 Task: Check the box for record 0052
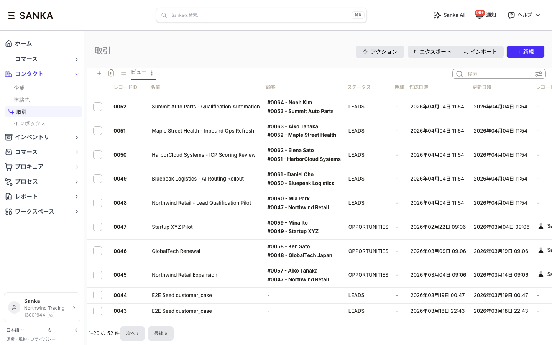[98, 107]
